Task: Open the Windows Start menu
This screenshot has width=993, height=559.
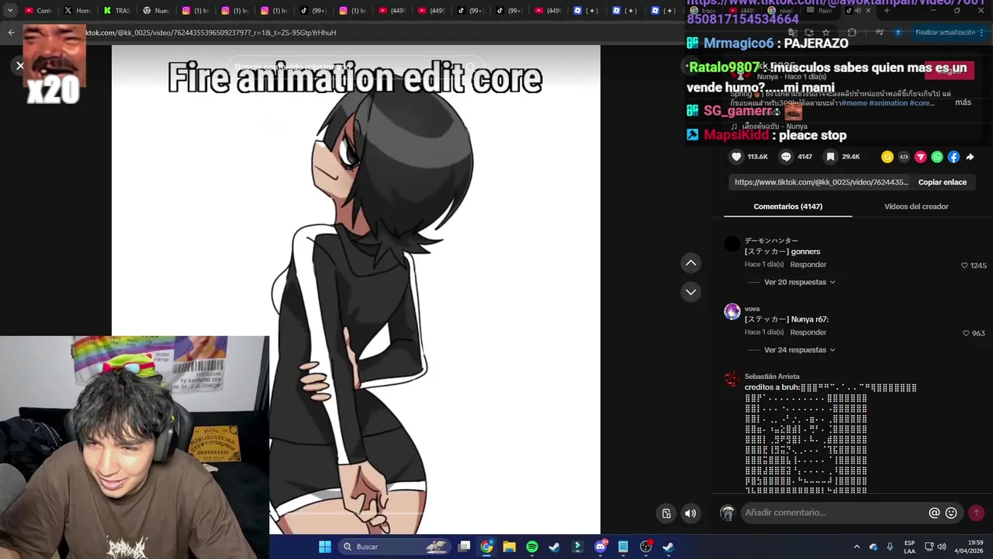Action: pyautogui.click(x=325, y=547)
